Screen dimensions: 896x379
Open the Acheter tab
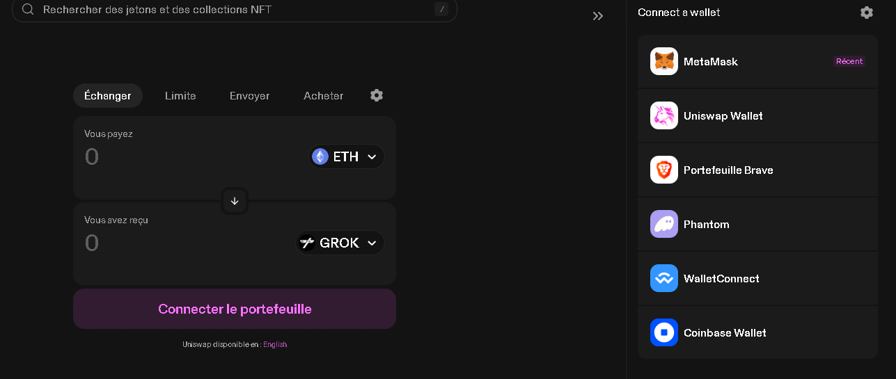coord(323,96)
